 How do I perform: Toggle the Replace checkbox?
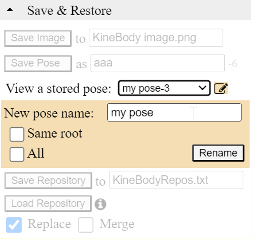click(14, 225)
